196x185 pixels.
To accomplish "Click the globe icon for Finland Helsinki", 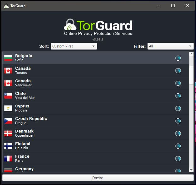I will pos(178,146).
